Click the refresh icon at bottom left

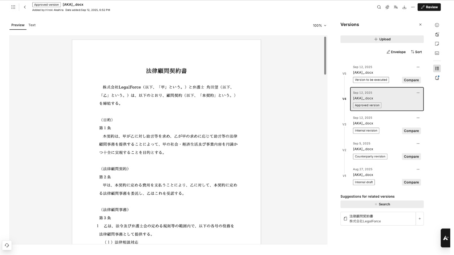point(7,245)
